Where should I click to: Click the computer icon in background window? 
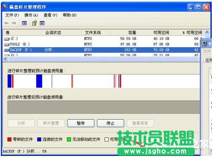[x=205, y=44]
